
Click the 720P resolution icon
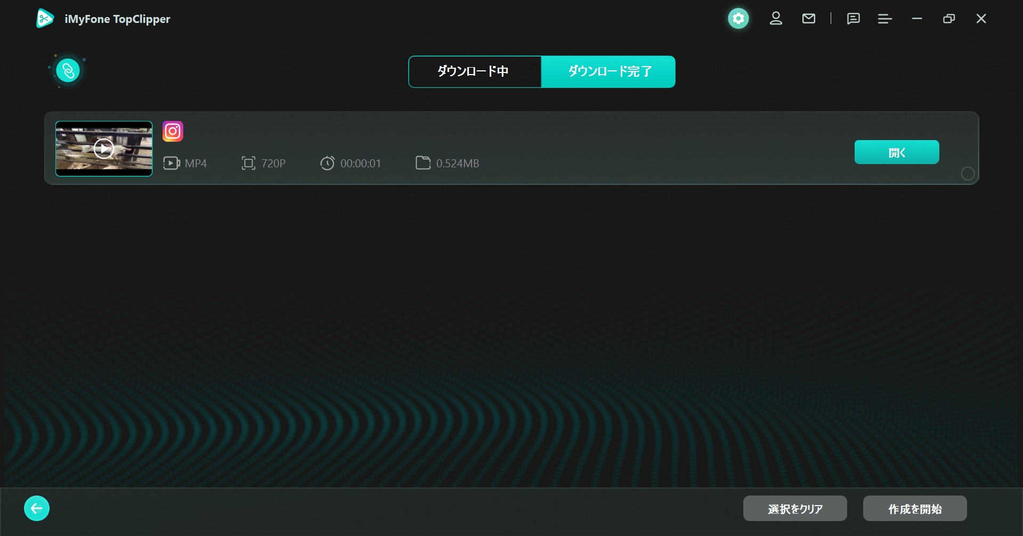pyautogui.click(x=248, y=163)
